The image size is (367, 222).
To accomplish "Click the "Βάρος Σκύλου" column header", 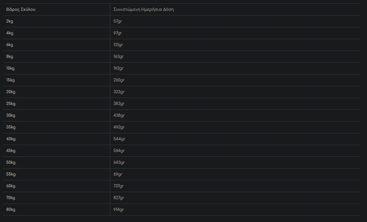I will [21, 10].
